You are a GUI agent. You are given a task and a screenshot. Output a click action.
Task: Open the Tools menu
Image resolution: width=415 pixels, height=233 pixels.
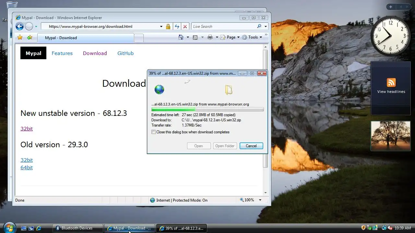(252, 37)
